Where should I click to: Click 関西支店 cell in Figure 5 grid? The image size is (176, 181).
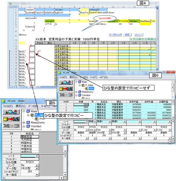pyautogui.click(x=30, y=137)
